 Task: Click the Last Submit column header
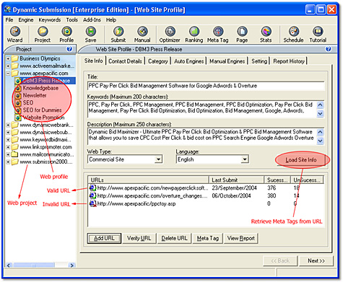click(x=236, y=180)
